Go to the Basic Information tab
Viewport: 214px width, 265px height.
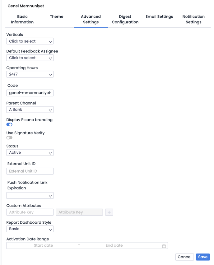(22, 19)
